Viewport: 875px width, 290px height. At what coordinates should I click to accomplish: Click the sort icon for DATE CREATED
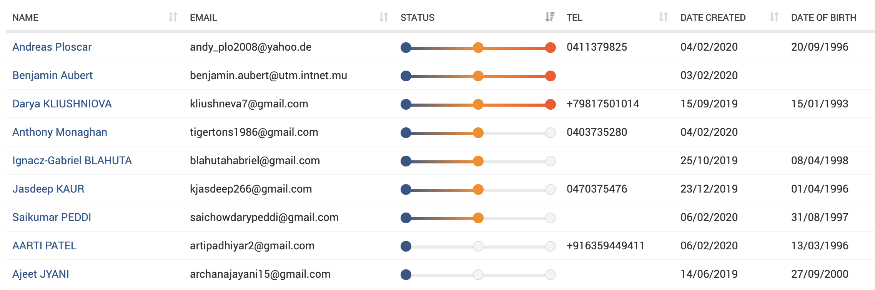774,17
